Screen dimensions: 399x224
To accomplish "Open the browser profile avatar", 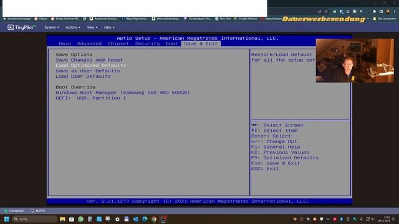I will pos(388,12).
